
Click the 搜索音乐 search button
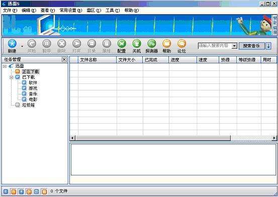point(251,46)
